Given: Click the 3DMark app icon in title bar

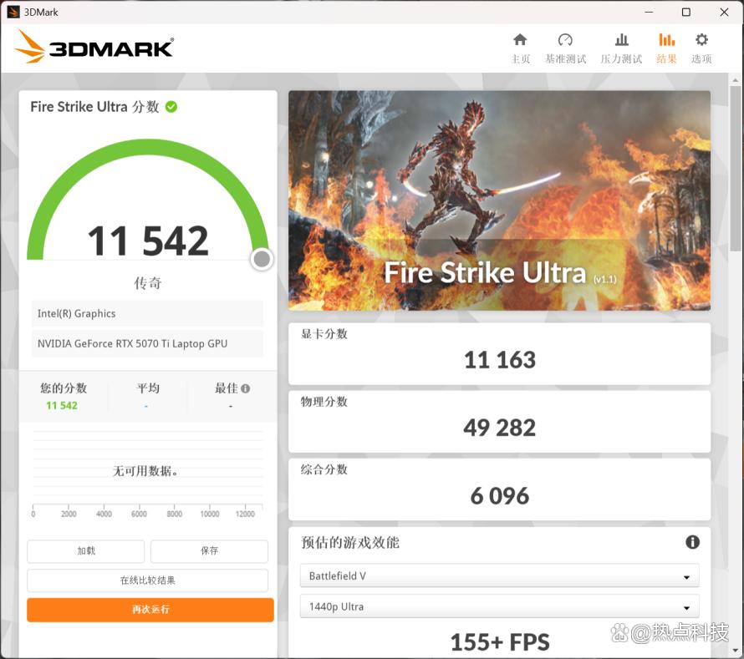Looking at the screenshot, I should tap(13, 13).
